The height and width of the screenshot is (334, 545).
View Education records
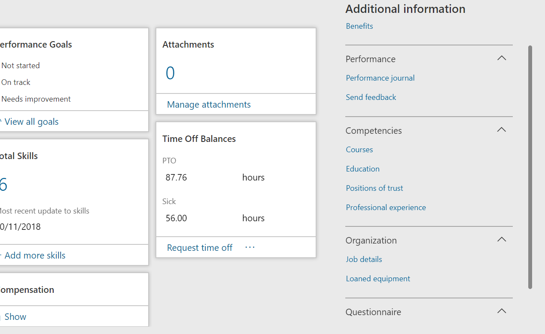tap(362, 169)
